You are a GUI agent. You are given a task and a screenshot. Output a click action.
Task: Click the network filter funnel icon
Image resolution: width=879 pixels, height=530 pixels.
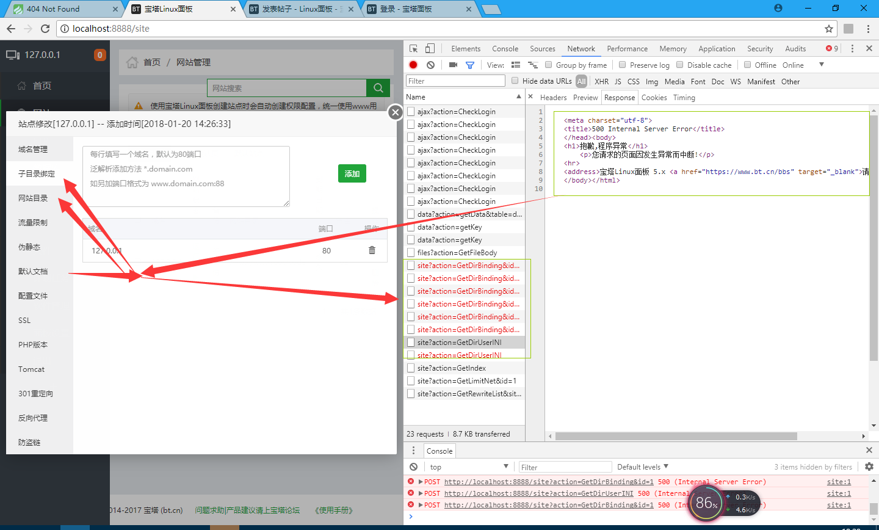click(470, 65)
